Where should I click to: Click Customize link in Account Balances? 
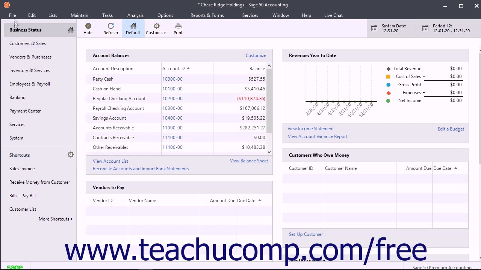(256, 55)
